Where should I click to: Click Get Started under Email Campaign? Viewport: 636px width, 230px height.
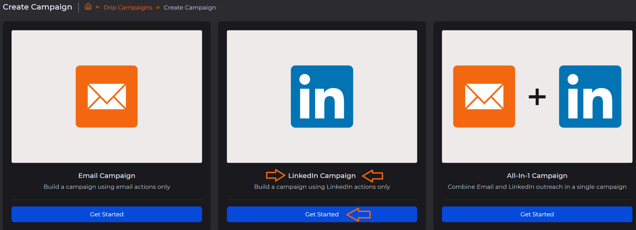point(107,214)
